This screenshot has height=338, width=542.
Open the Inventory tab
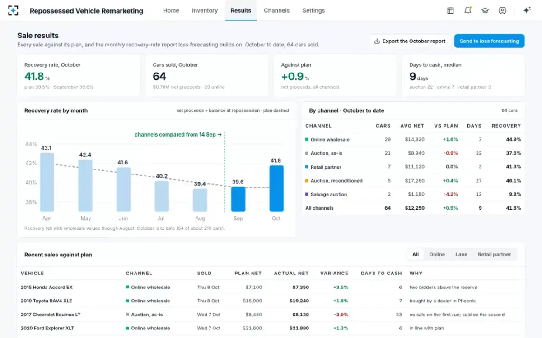coord(205,10)
